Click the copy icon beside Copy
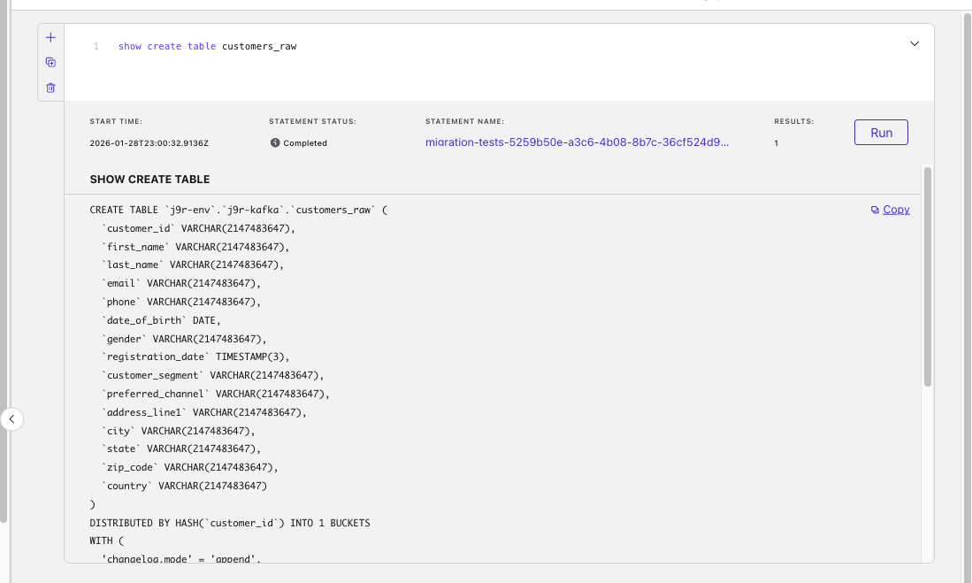Viewport: 972px width, 583px height. click(875, 210)
